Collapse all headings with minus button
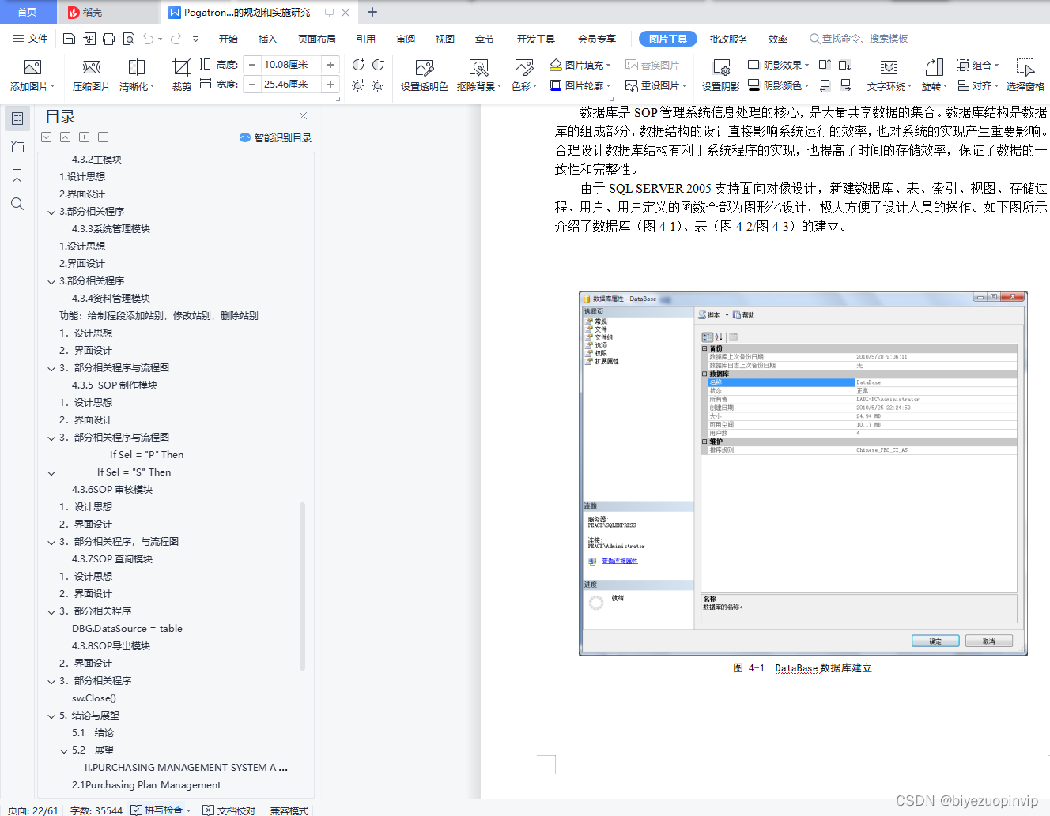Image resolution: width=1050 pixels, height=816 pixels. [103, 137]
